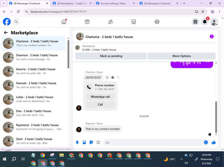Screen dimensions: 224x167
Task: Click the back arrow beside Marketplace heading
Action: pyautogui.click(x=6, y=33)
